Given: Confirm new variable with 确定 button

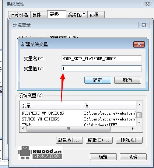Looking at the screenshot, I should point(98,80).
